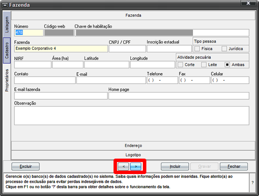259x196 pixels.
Task: Click the Inscrição estadual field
Action: [x=169, y=49]
